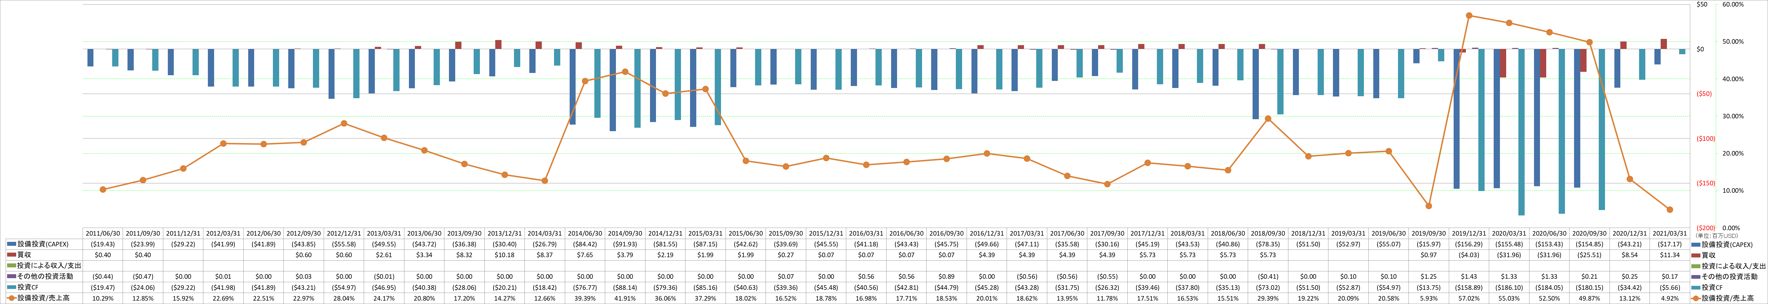This screenshot has width=1768, height=304.
Task: Click the CAPEX cell showing ($23.99)
Action: 143,244
